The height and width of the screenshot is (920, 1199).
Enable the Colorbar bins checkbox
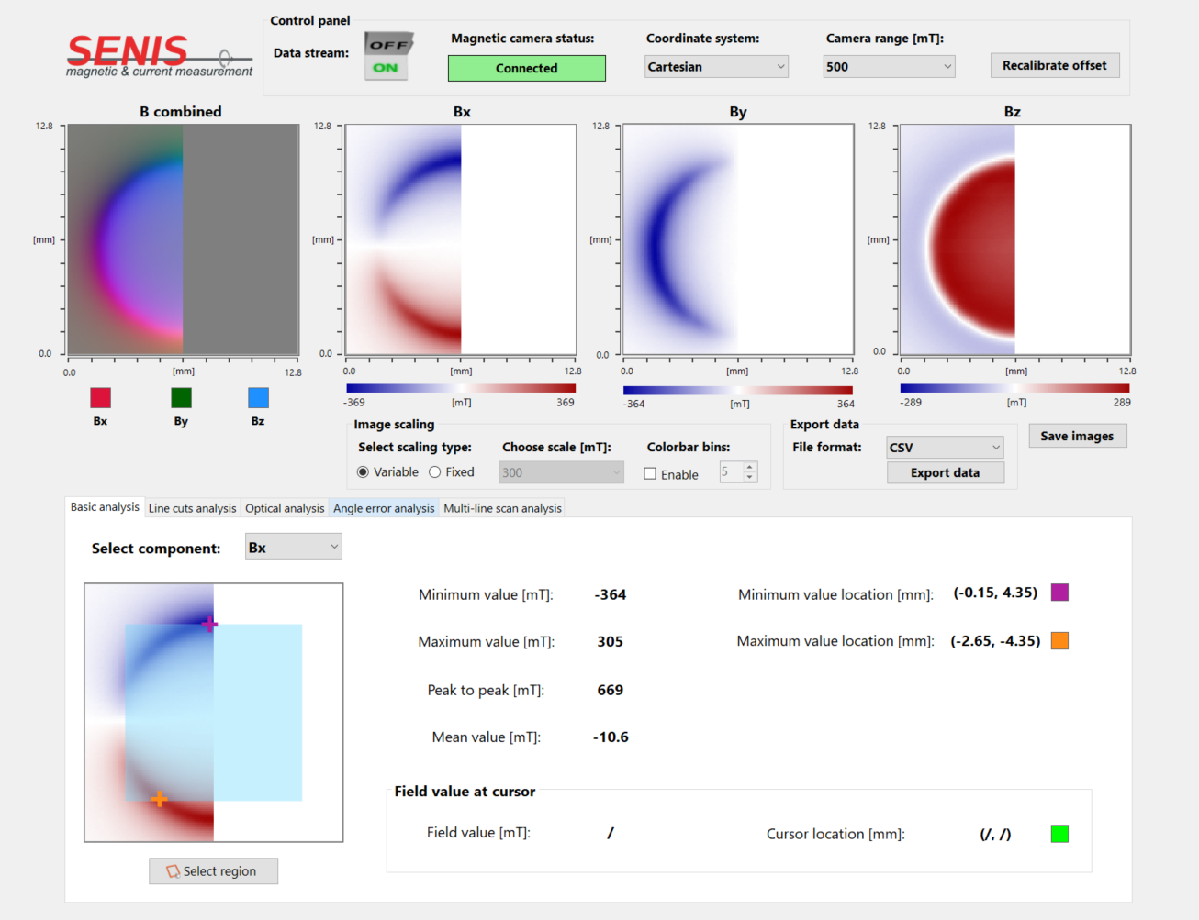click(x=650, y=474)
